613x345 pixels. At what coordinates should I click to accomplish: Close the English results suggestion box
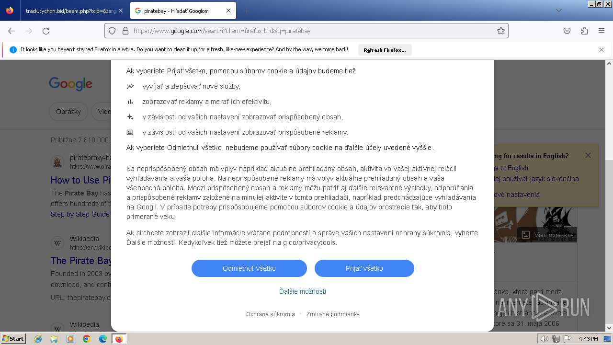click(x=588, y=155)
